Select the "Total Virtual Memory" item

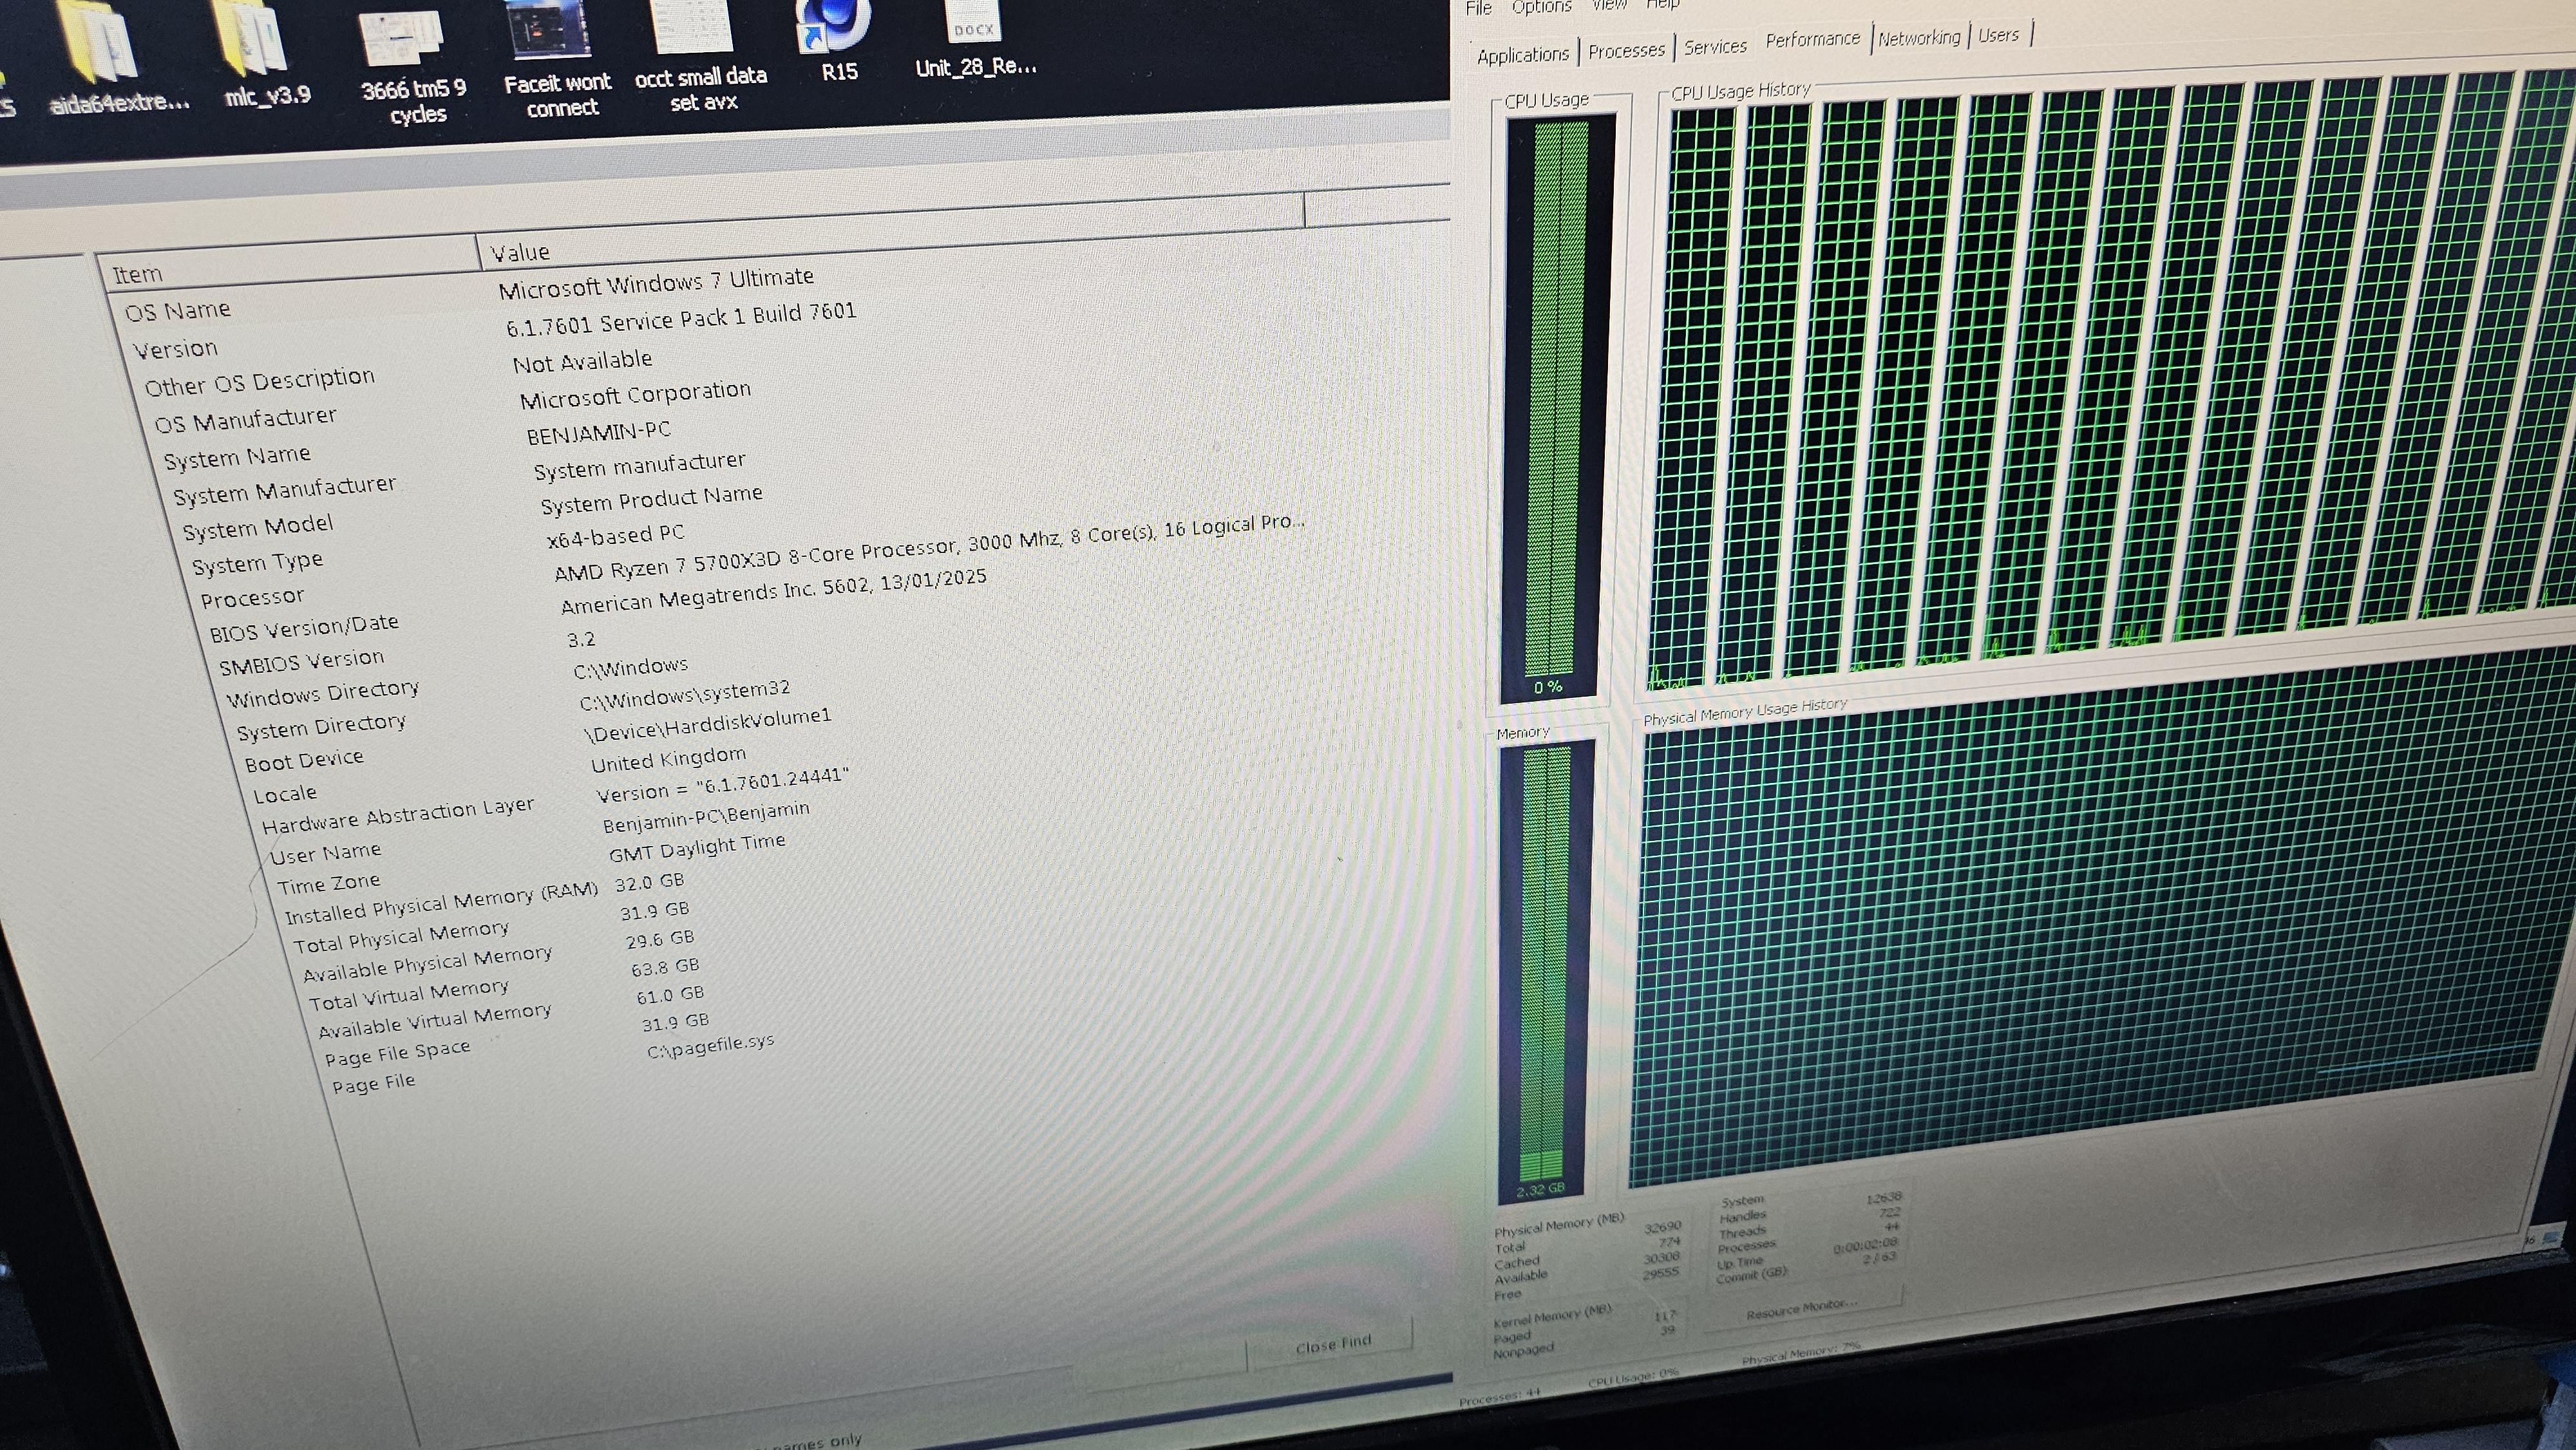pos(409,995)
